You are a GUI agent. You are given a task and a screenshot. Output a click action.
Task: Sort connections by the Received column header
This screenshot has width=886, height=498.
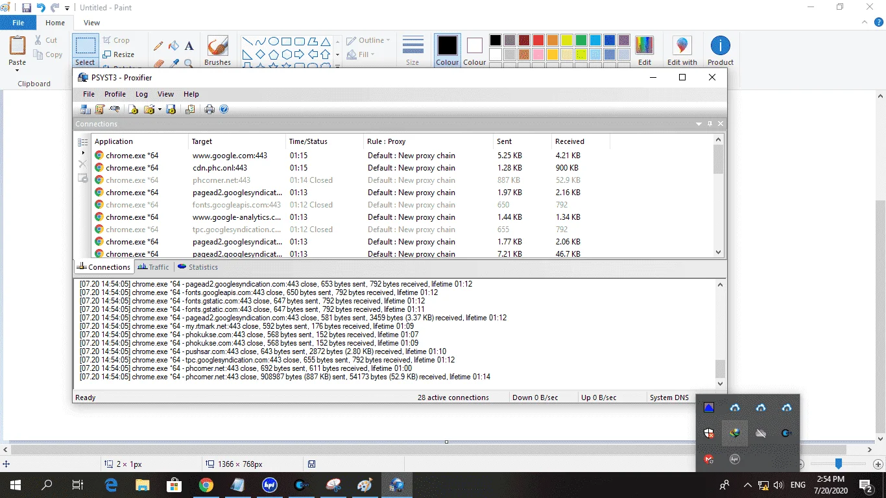pos(581,141)
